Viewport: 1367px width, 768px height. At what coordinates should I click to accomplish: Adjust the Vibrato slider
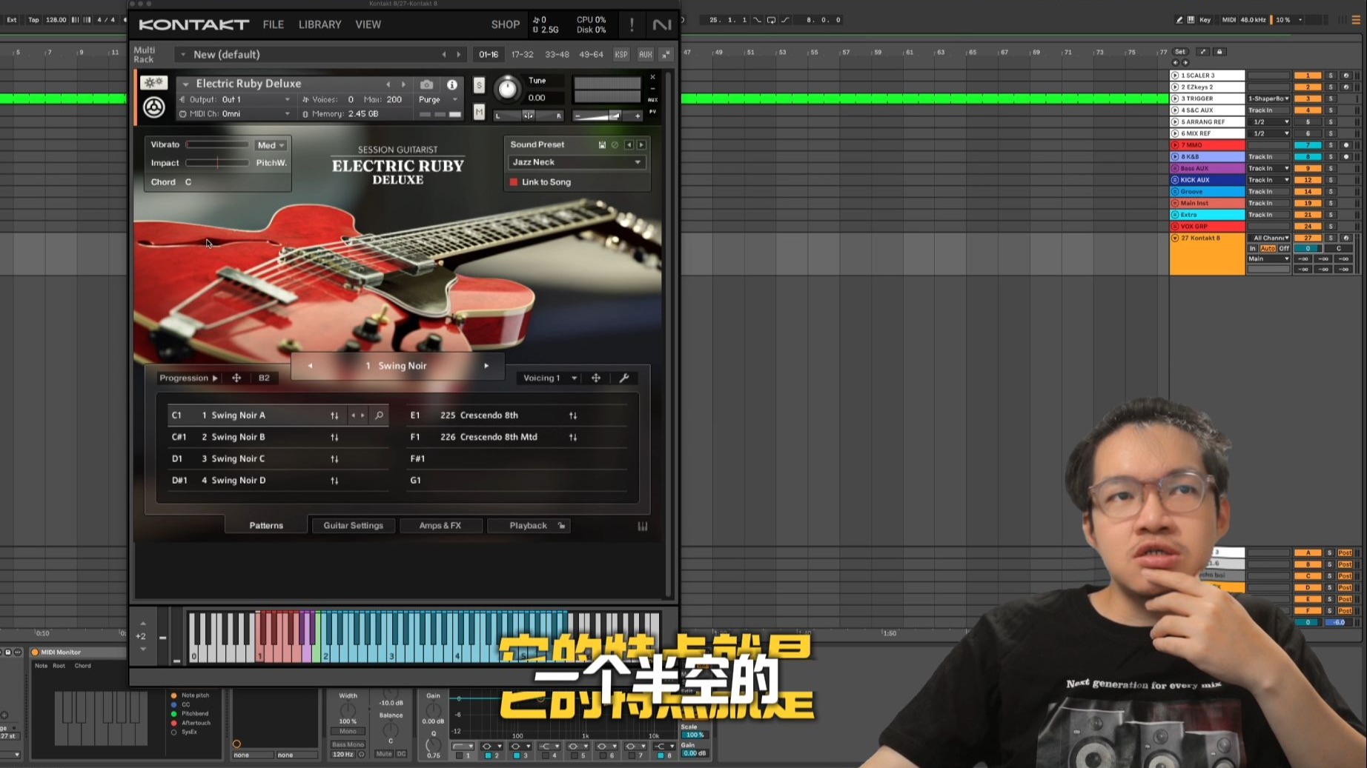pyautogui.click(x=217, y=145)
